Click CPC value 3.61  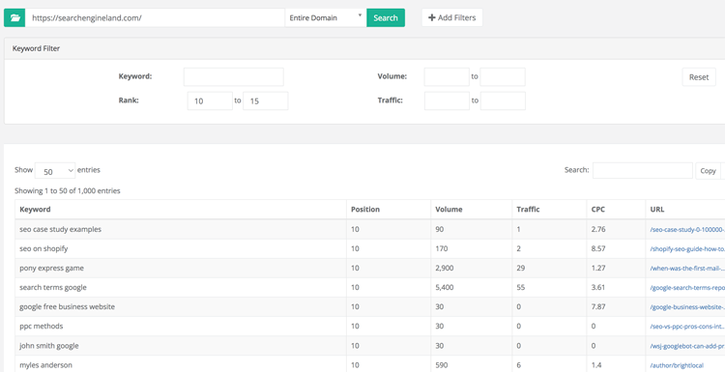(x=598, y=287)
